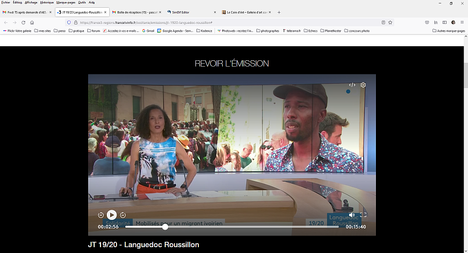Switch to the Fwd: TS après demande tab
468x253 pixels.
click(x=27, y=12)
